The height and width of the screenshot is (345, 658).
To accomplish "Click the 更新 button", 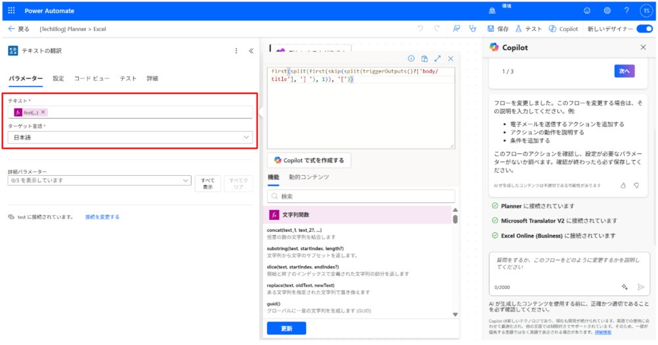I will [x=286, y=328].
